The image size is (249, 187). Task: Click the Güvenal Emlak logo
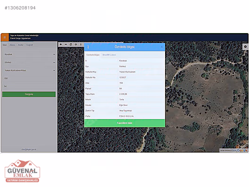[22, 171]
